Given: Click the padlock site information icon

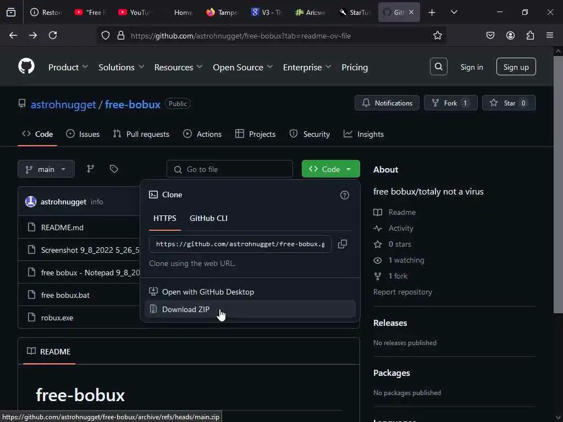Looking at the screenshot, I should (x=121, y=36).
